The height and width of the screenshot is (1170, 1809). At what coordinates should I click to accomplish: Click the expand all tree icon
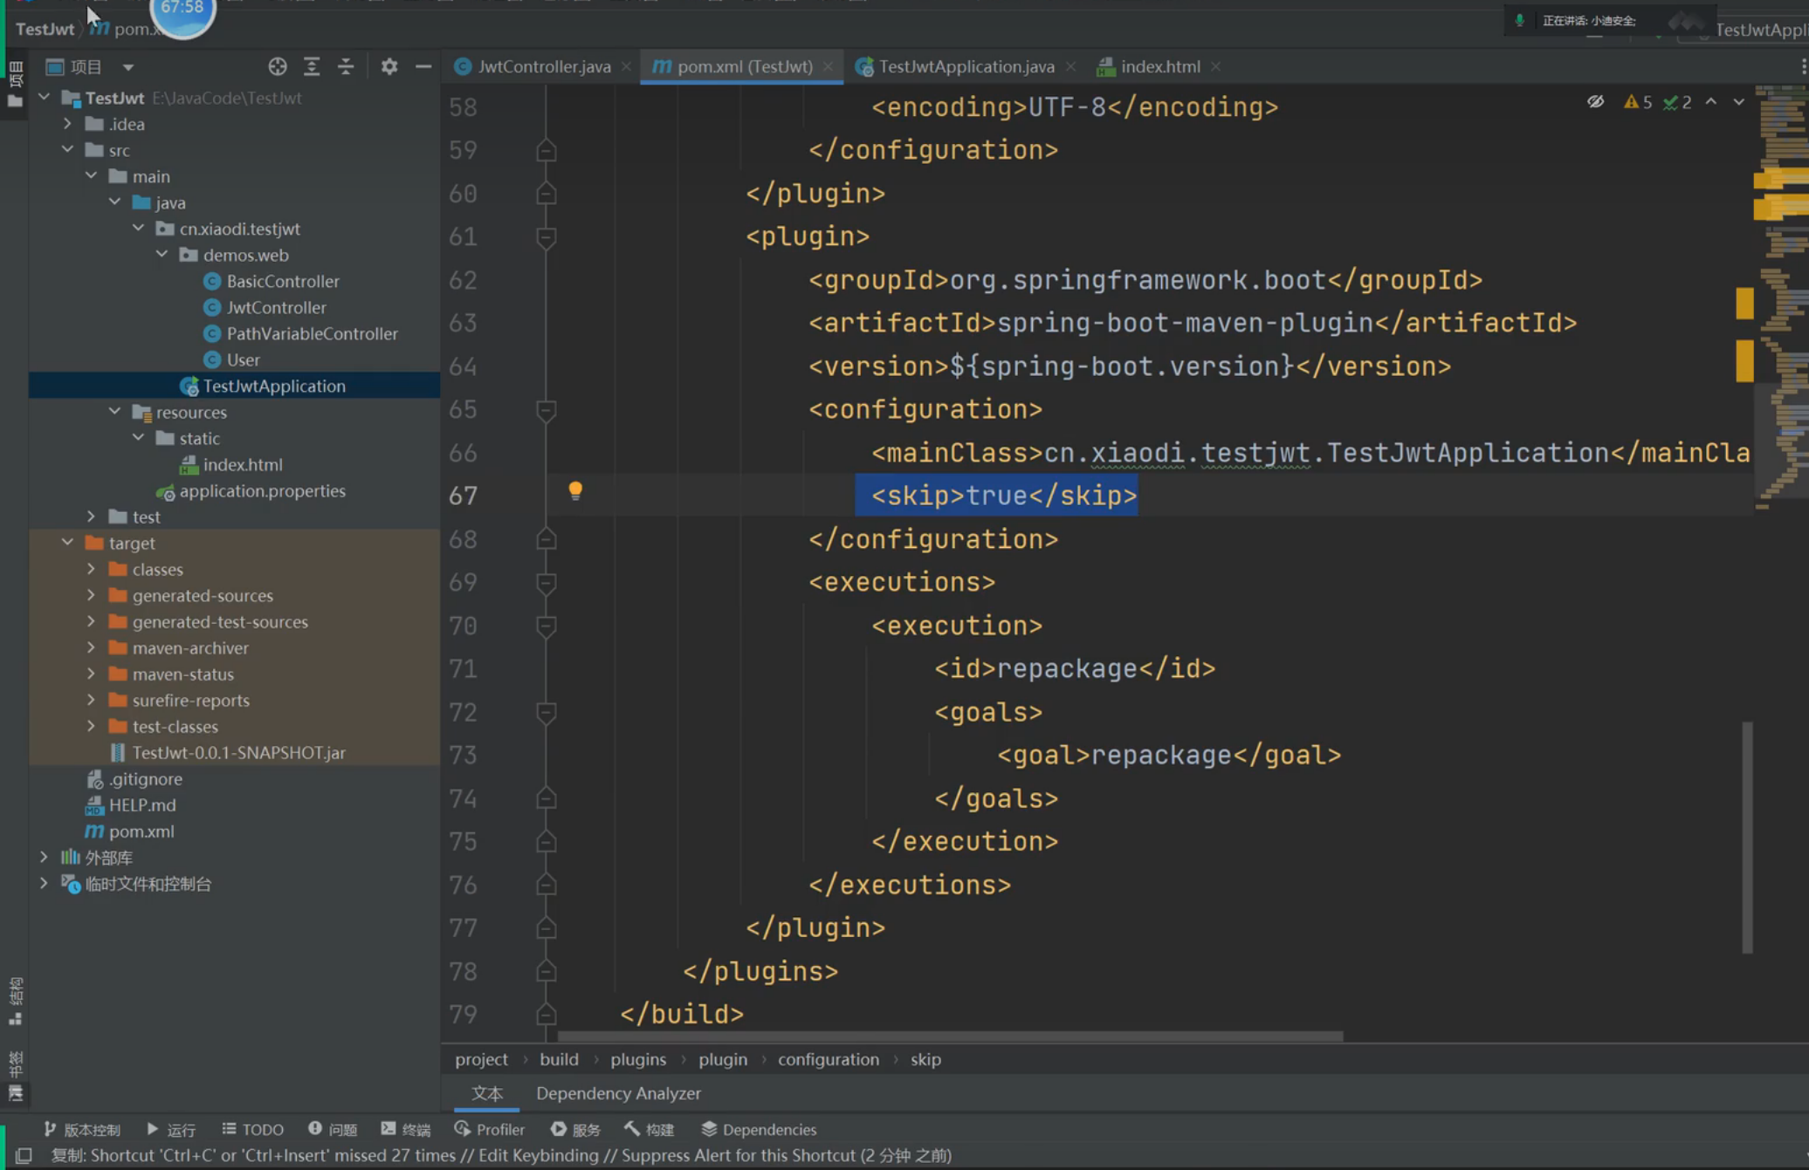click(312, 66)
